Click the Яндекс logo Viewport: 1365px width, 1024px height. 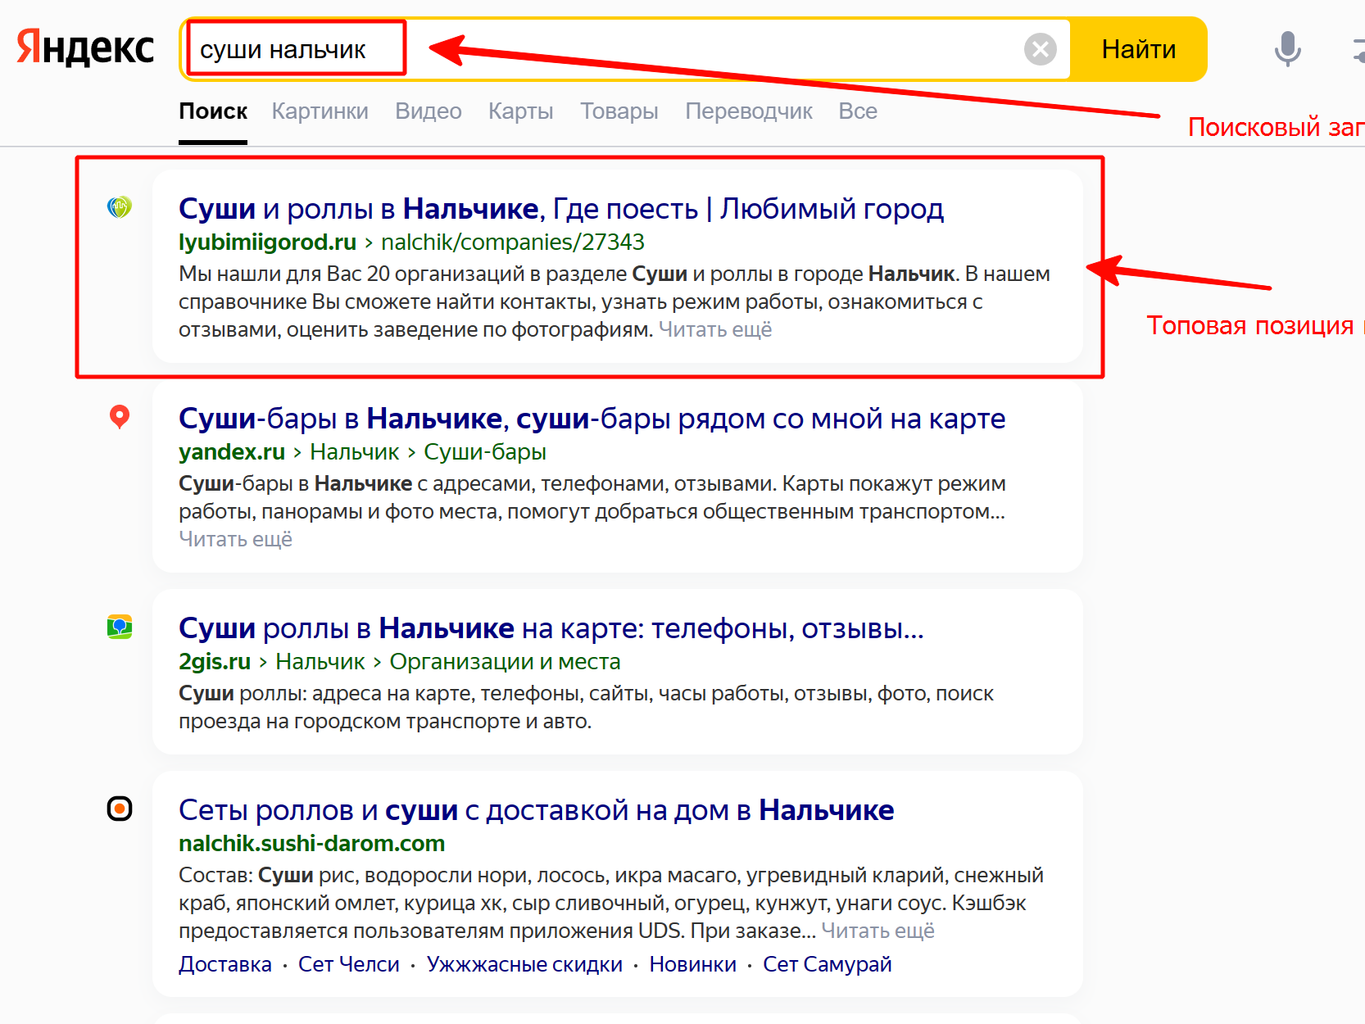click(85, 48)
